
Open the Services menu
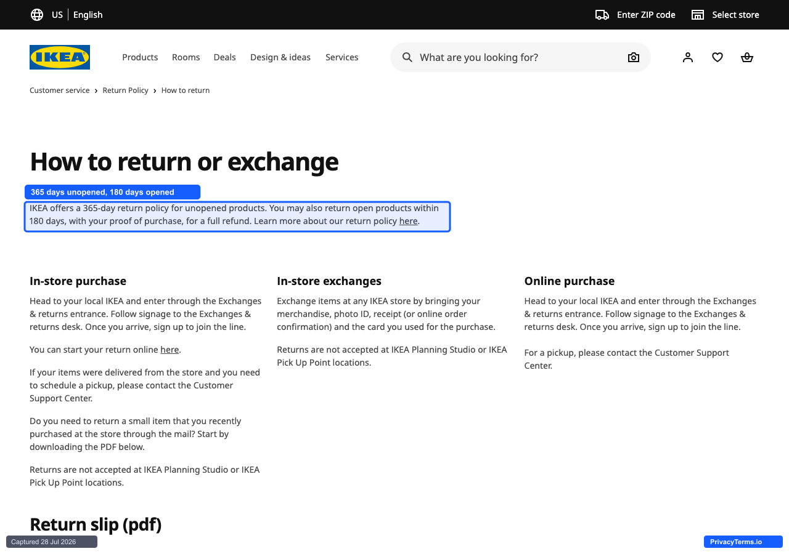pos(342,57)
